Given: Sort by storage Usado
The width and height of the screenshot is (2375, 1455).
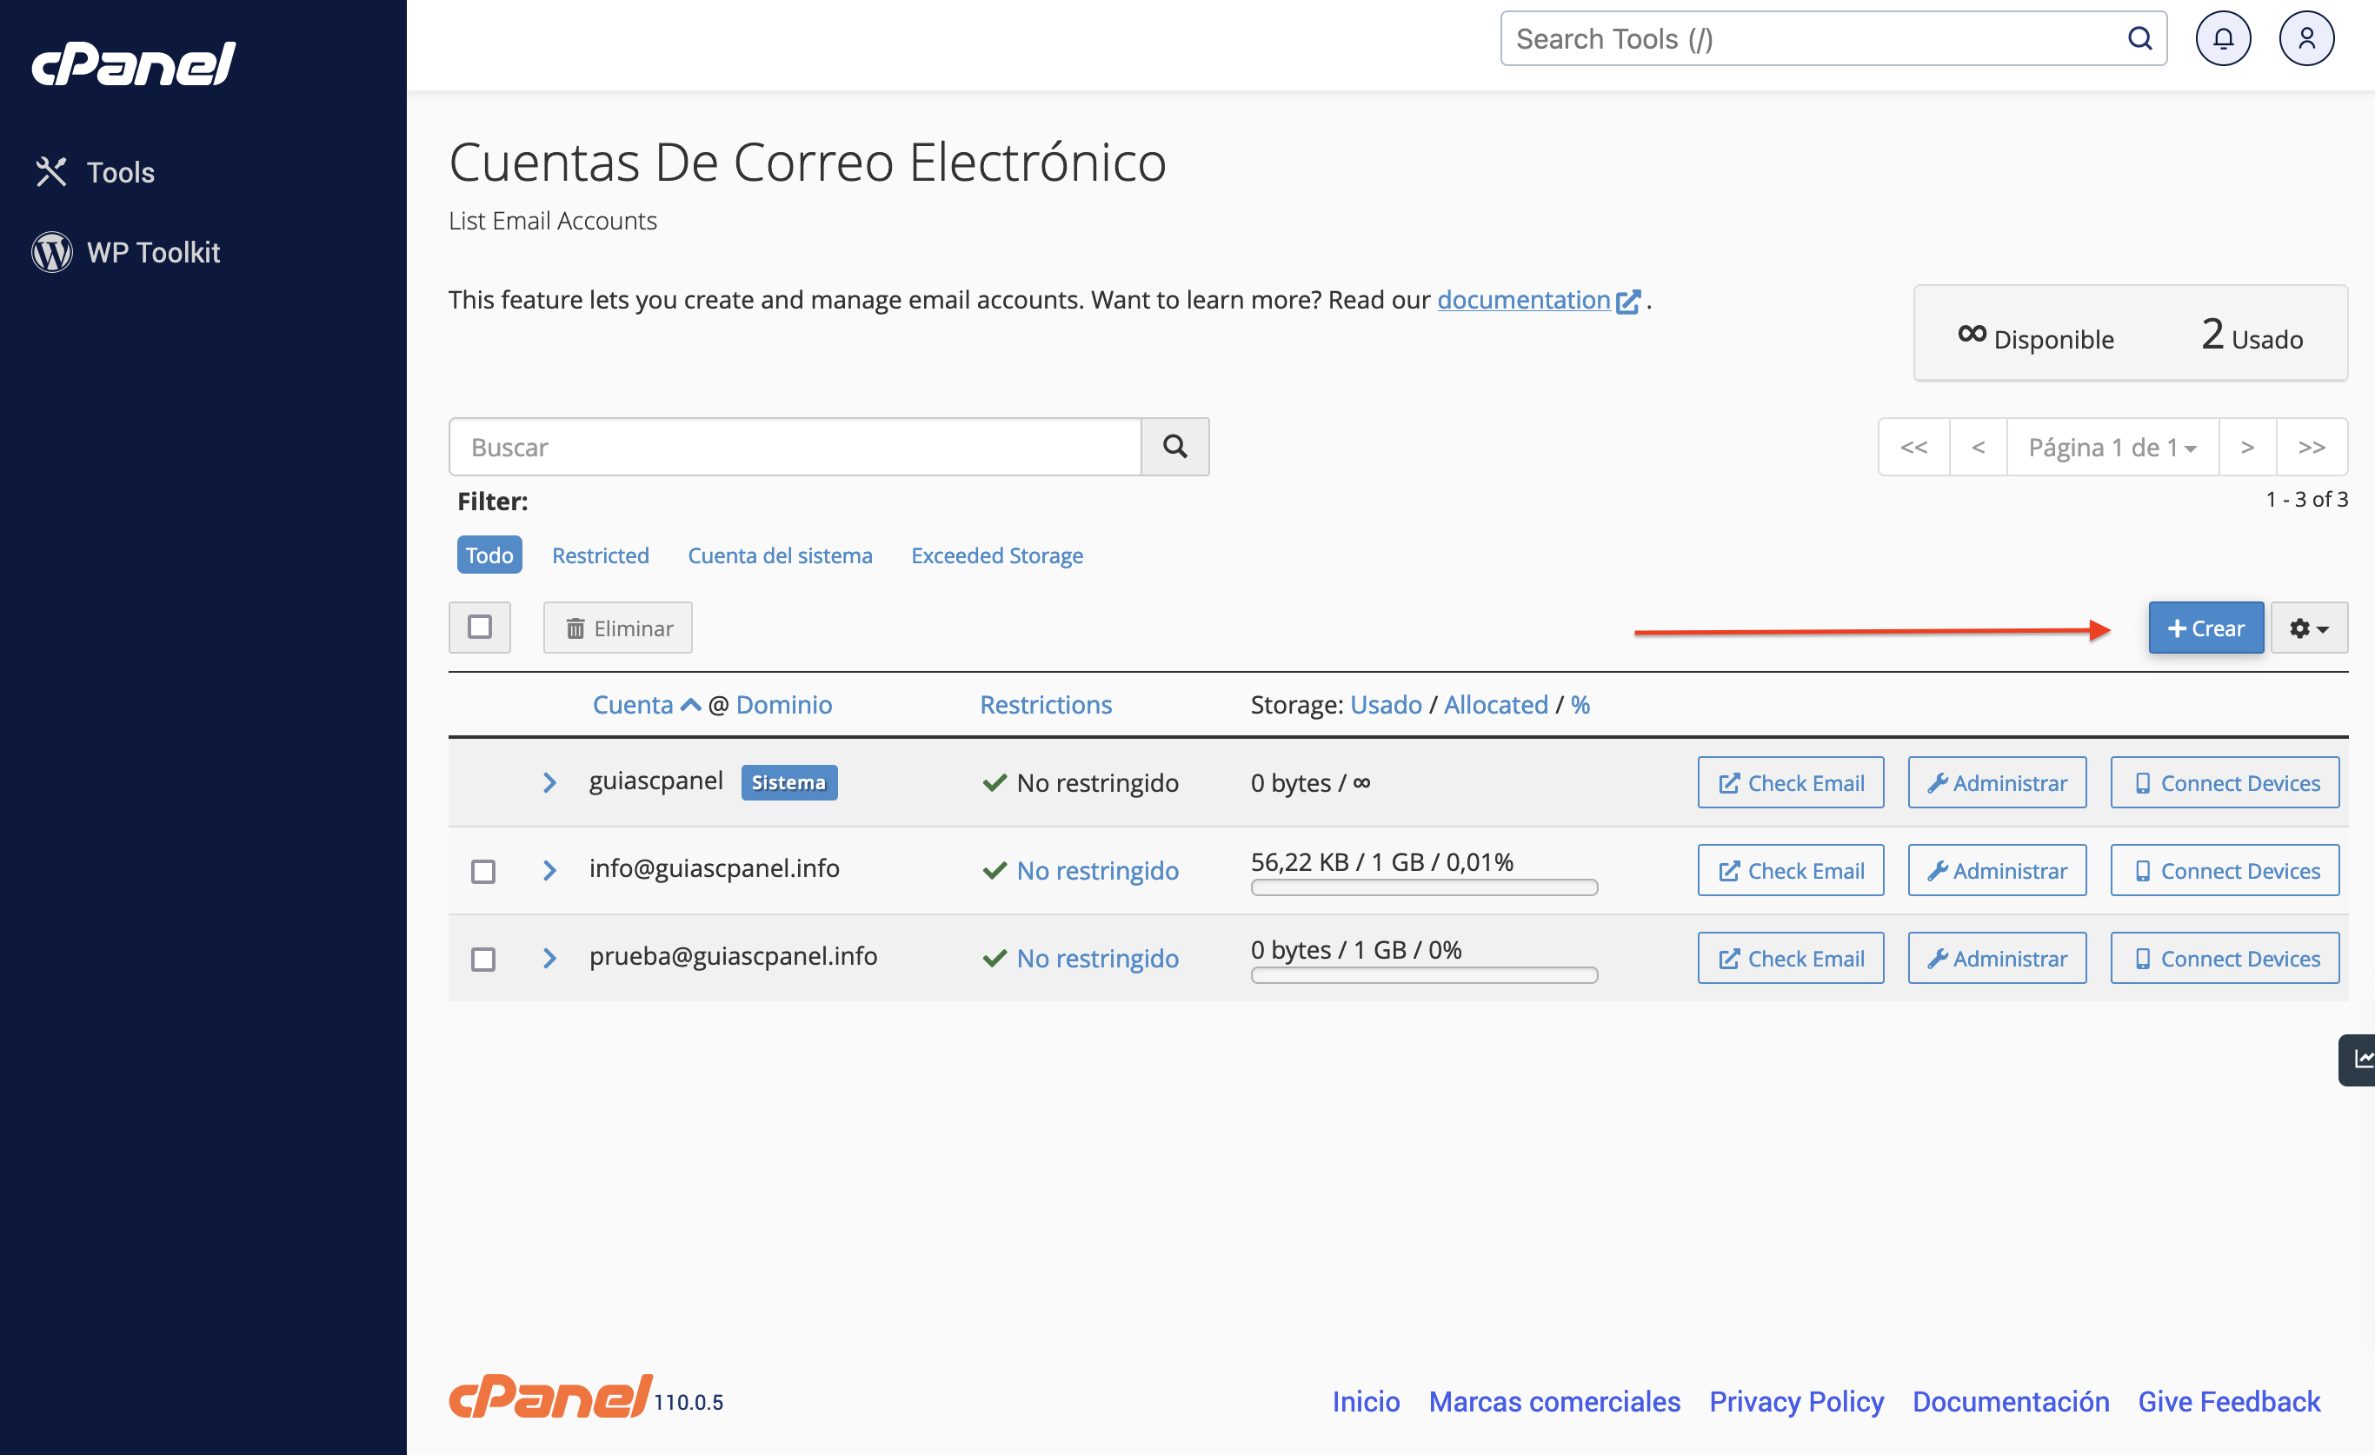Looking at the screenshot, I should click(1385, 704).
